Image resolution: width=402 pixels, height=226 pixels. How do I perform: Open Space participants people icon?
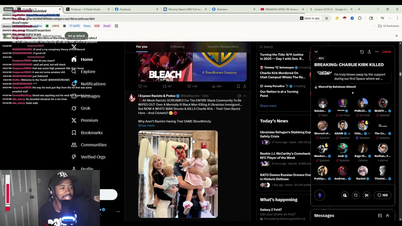pos(345,195)
